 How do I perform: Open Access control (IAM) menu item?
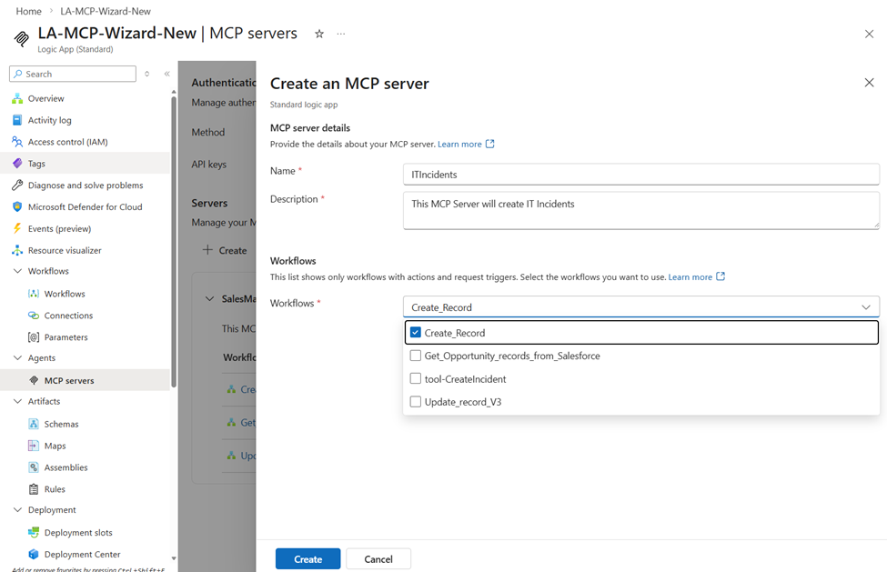[85, 142]
